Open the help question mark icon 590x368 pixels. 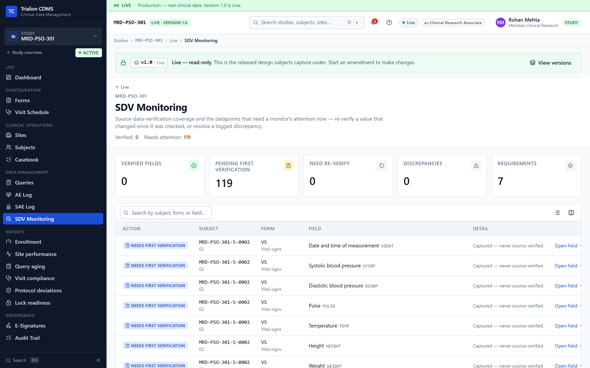click(389, 22)
